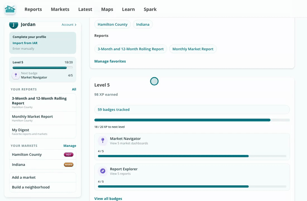Click the Report Explorer 4/5 progress bar

tap(192, 186)
